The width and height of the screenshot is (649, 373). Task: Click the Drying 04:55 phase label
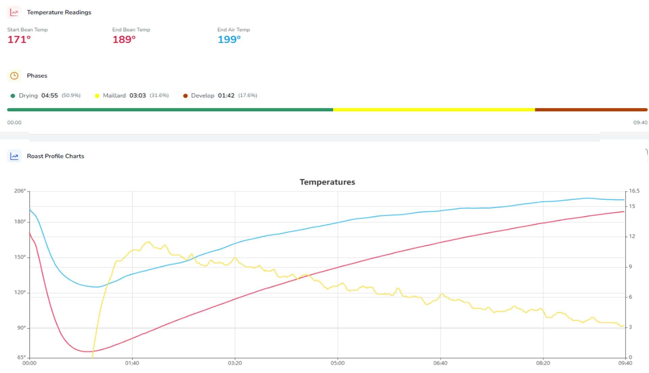(x=39, y=96)
